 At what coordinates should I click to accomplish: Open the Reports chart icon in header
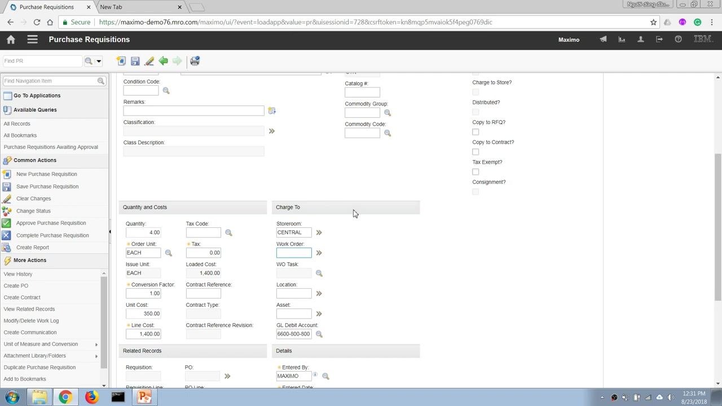click(622, 39)
